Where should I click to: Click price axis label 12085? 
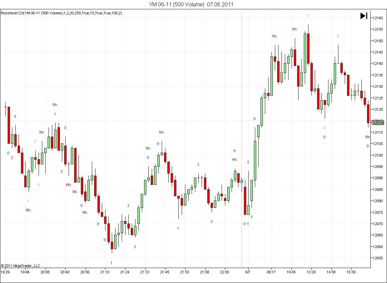(x=378, y=190)
